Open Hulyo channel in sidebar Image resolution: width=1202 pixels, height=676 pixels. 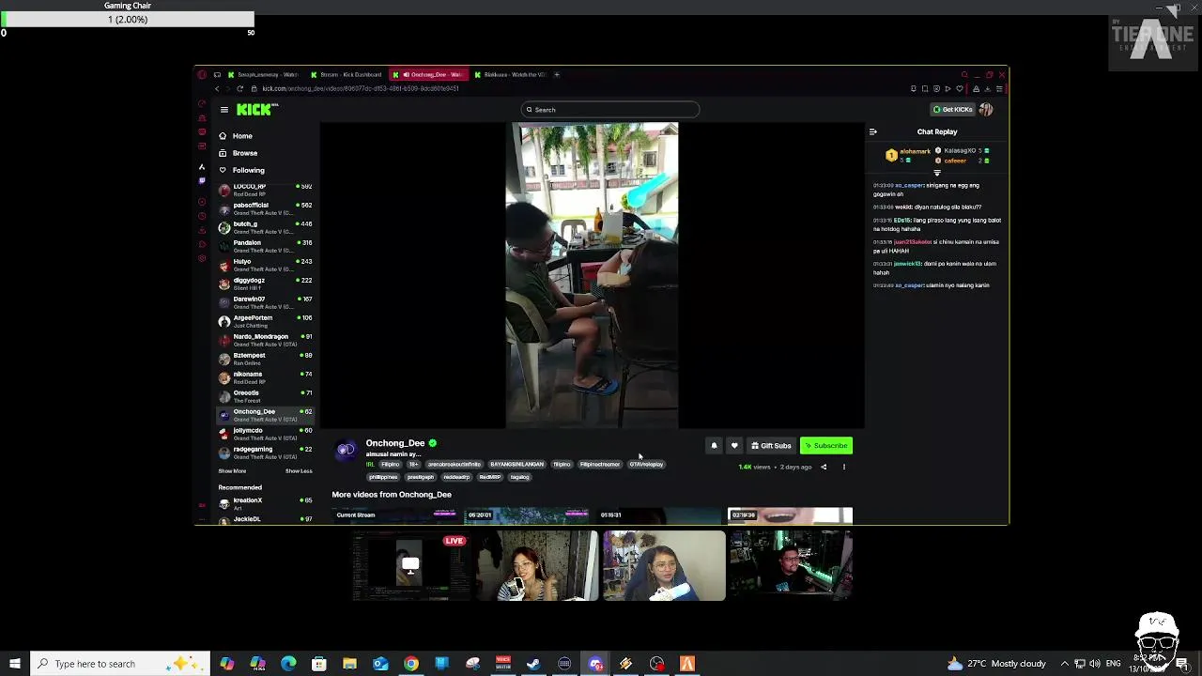[x=265, y=265]
